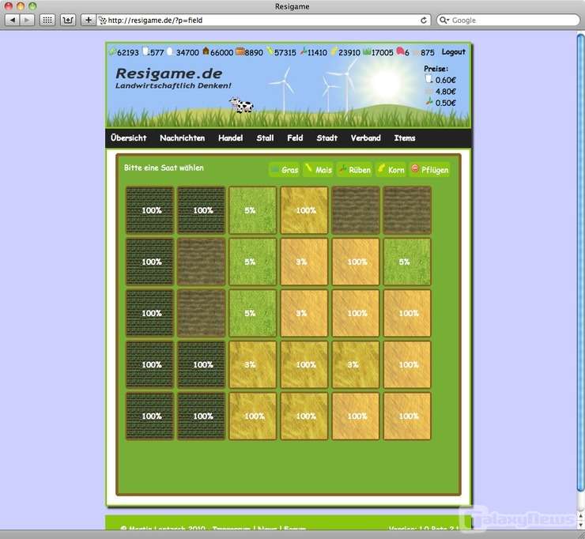The height and width of the screenshot is (539, 585).
Task: Open the Stadt menu item
Action: coord(327,138)
